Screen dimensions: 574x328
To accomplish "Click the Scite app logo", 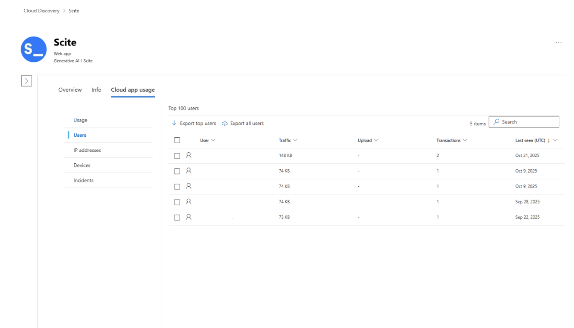I will pyautogui.click(x=34, y=49).
